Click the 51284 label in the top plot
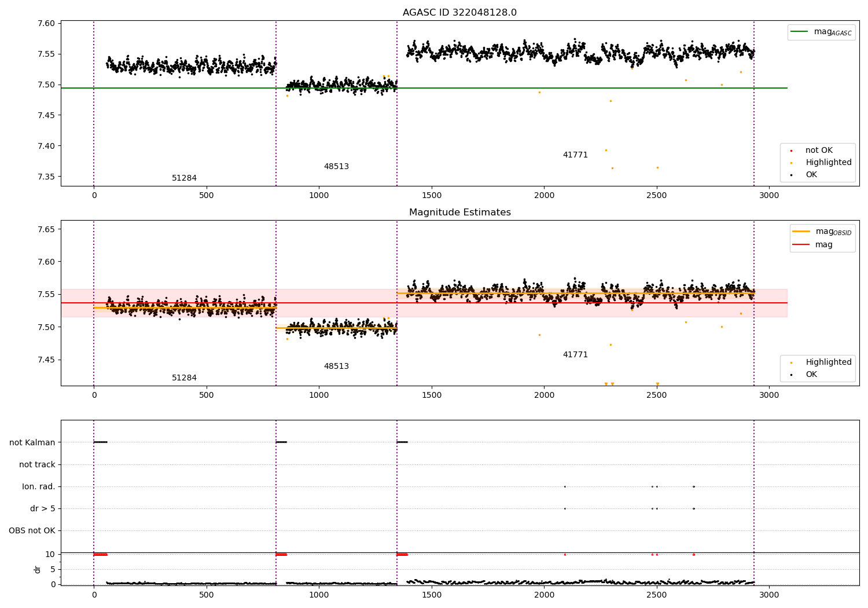The height and width of the screenshot is (608, 868). click(x=184, y=178)
